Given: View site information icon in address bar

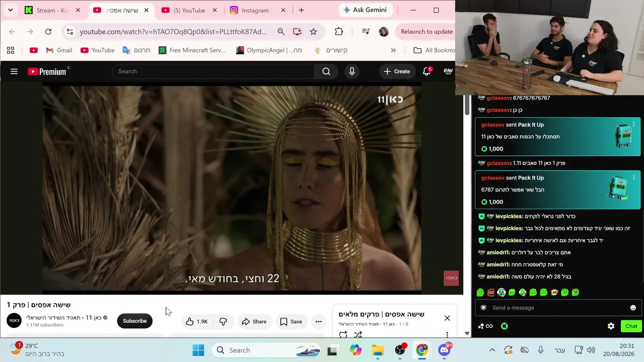Looking at the screenshot, I should [70, 32].
